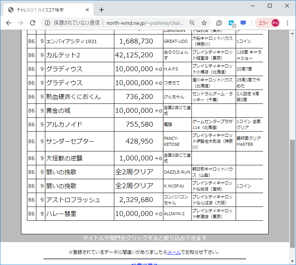Click player name DAZZLE-RUN
Image resolution: width=296 pixels, height=265 pixels.
click(x=177, y=172)
